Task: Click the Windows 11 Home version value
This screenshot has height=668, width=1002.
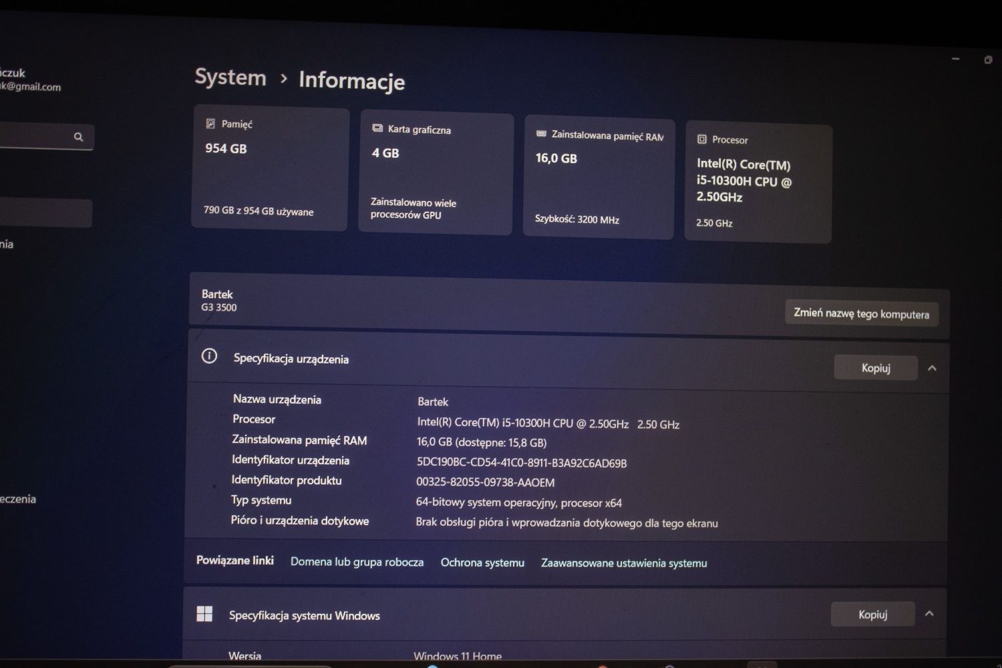Action: click(x=458, y=657)
